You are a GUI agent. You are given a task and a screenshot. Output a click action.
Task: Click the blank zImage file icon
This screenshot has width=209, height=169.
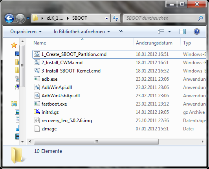[x=37, y=129]
